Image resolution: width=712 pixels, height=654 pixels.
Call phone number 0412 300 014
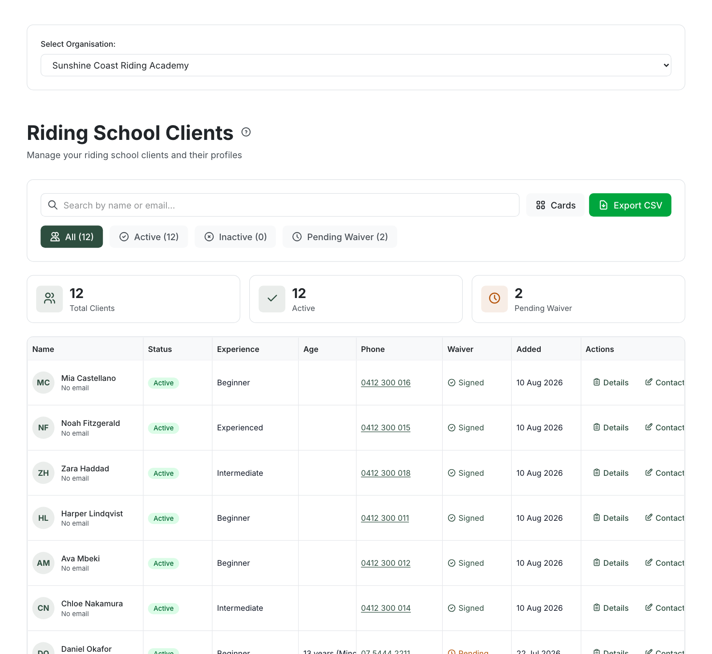[386, 608]
